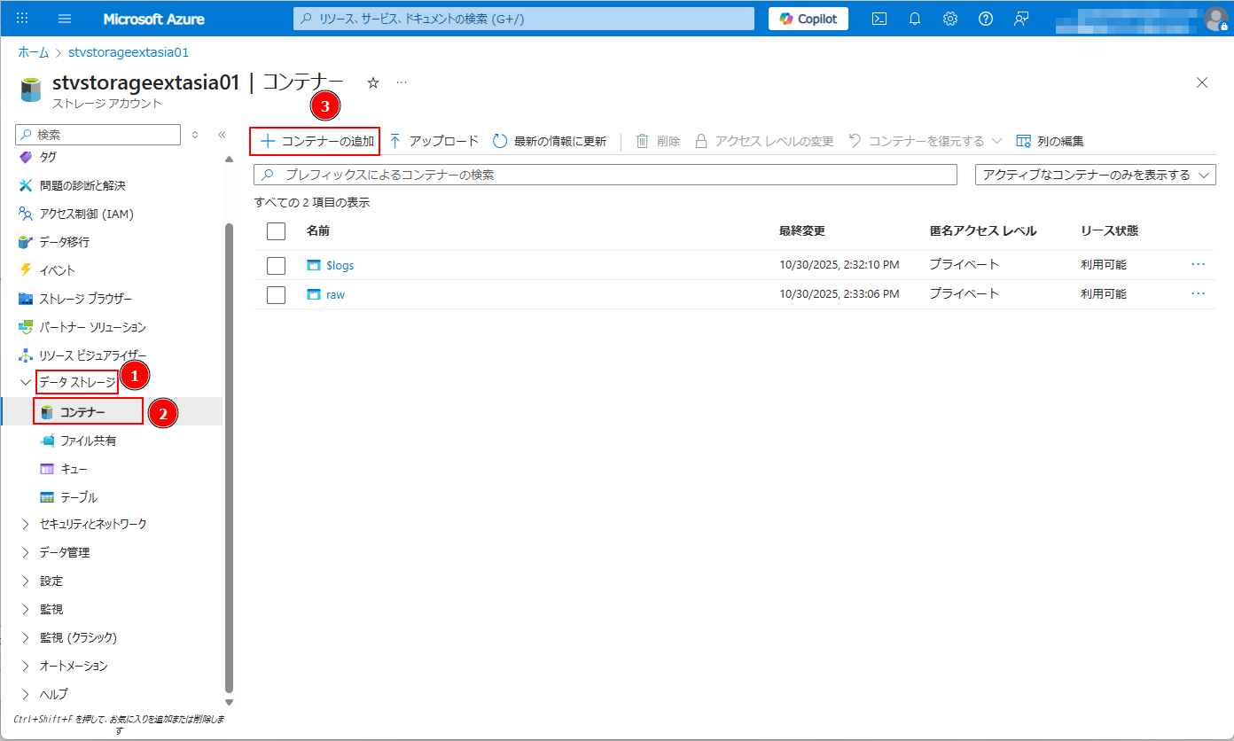Screen dimensions: 1234x741
Task: Click the help question mark icon
Action: [x=985, y=19]
